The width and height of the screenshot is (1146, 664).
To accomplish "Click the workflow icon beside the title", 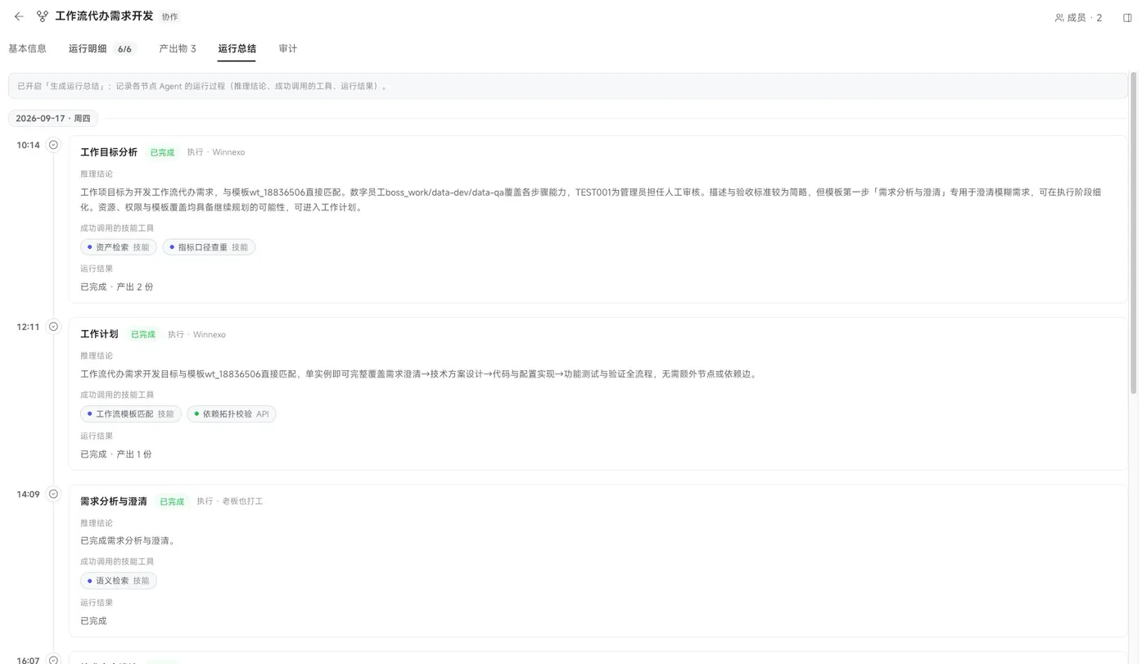I will 43,16.
